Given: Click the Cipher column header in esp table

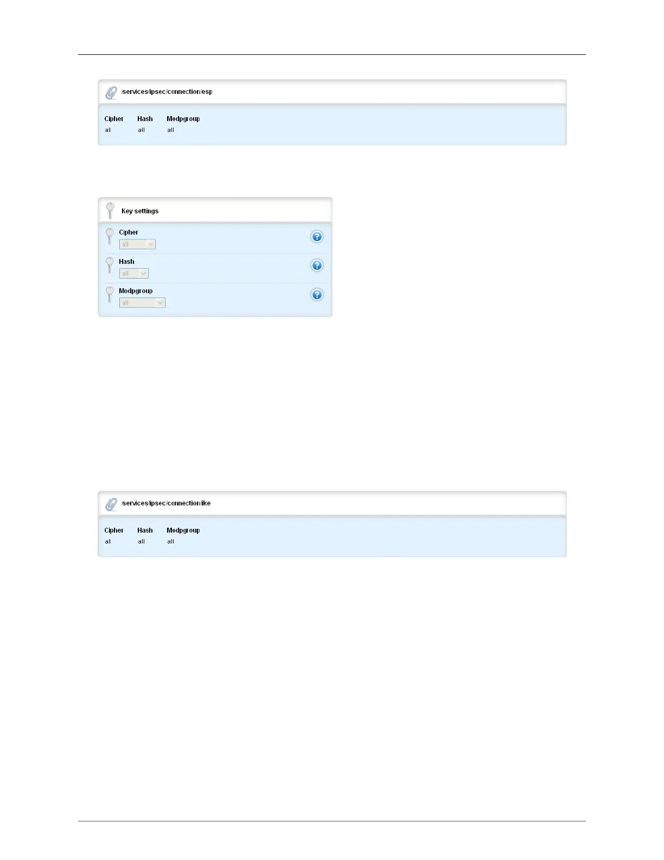Looking at the screenshot, I should 114,119.
